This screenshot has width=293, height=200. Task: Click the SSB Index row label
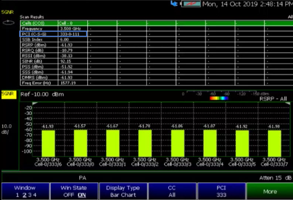pos(32,39)
